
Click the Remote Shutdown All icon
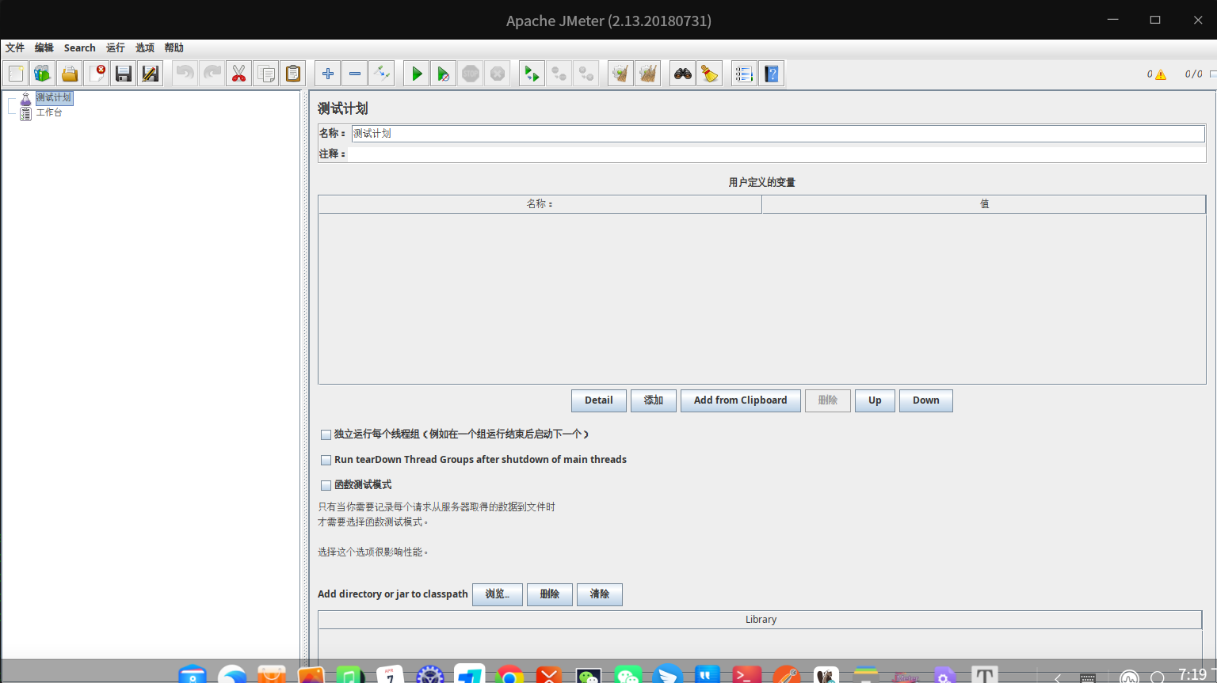pyautogui.click(x=586, y=74)
